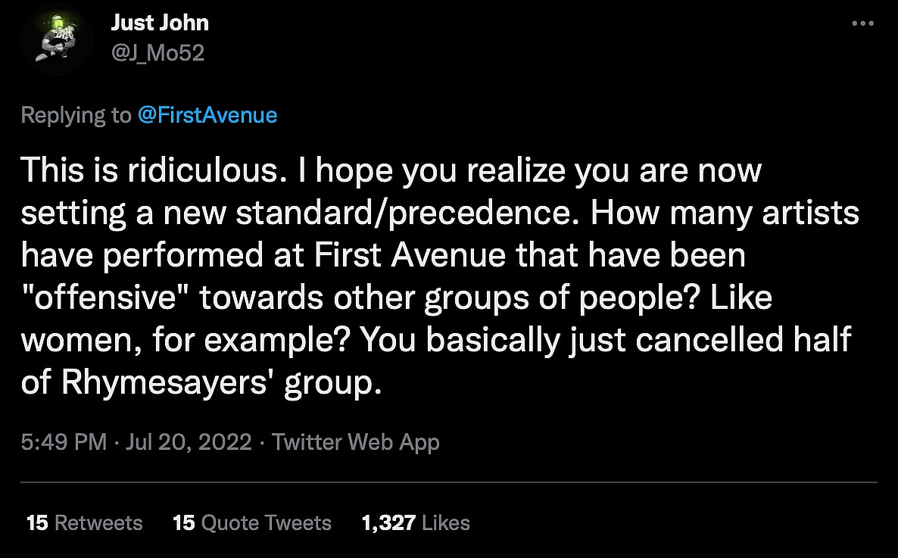
Task: View the 15 Quote Tweets
Action: pyautogui.click(x=252, y=522)
